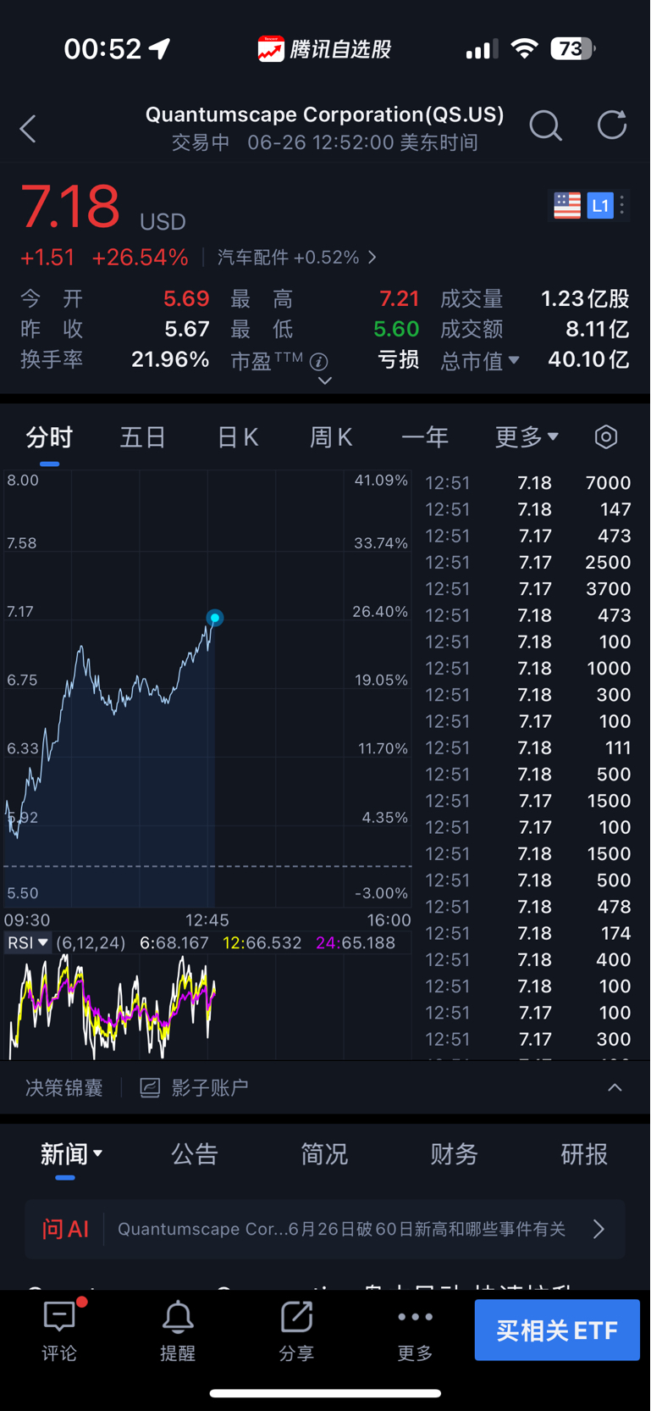Tap the trade row with volume 2500
The width and height of the screenshot is (651, 1411).
pyautogui.click(x=528, y=563)
